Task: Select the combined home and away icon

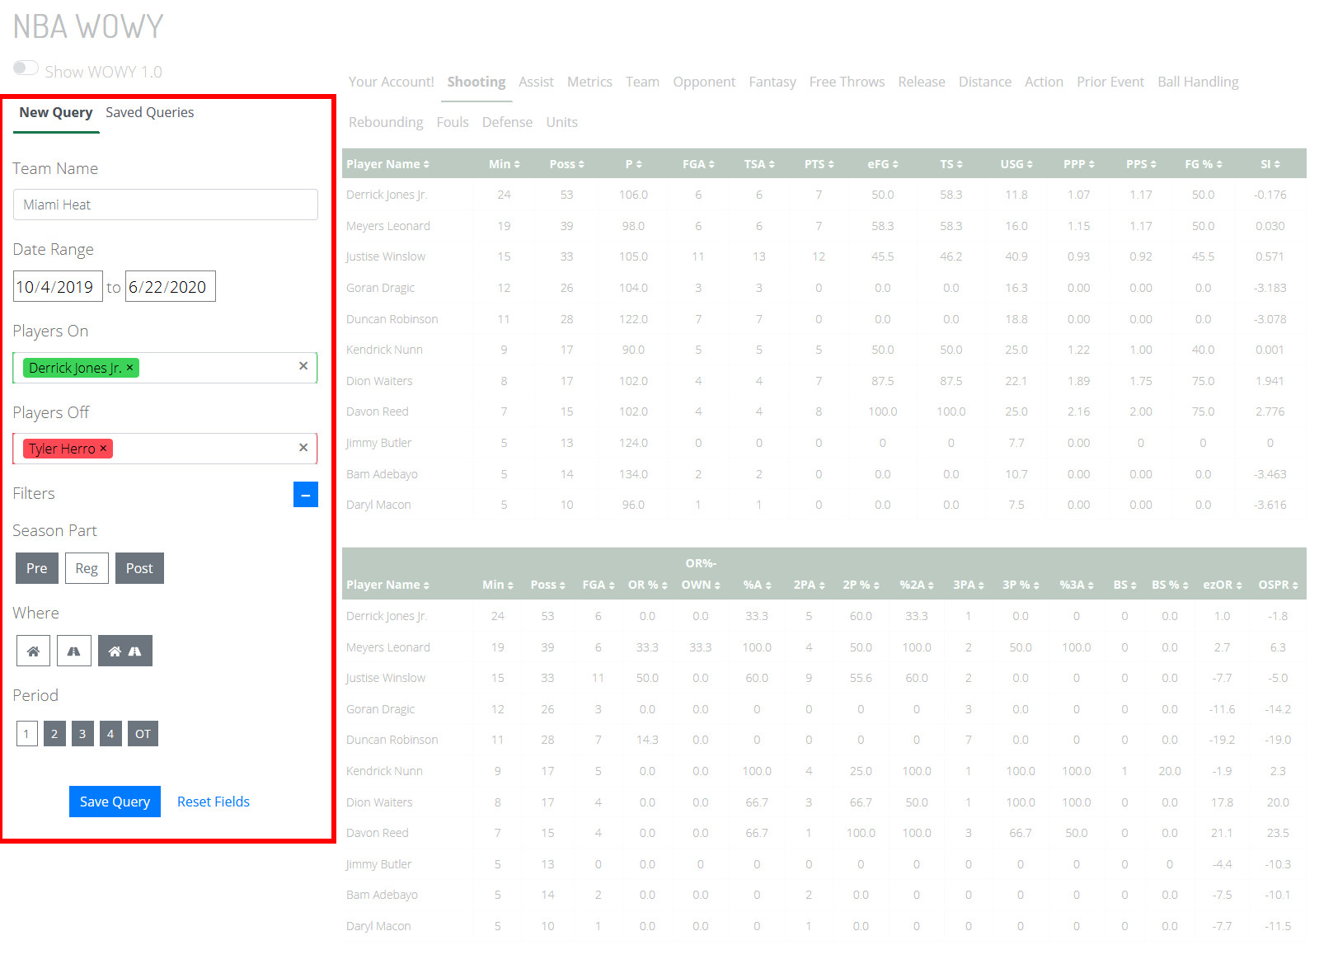Action: point(124,651)
